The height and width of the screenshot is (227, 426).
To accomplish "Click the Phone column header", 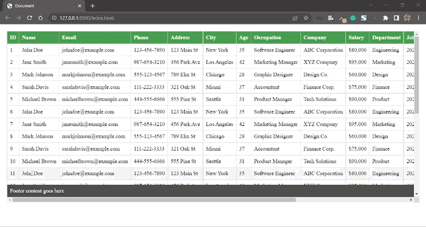I will click(149, 37).
